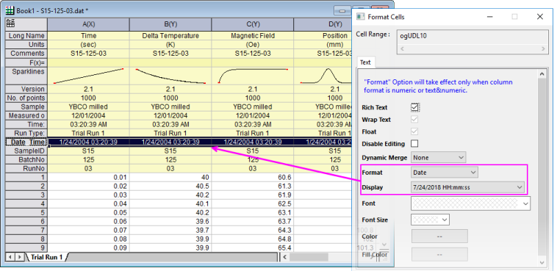Select row header 1
This screenshot has height=271, width=557.
[x=26, y=177]
